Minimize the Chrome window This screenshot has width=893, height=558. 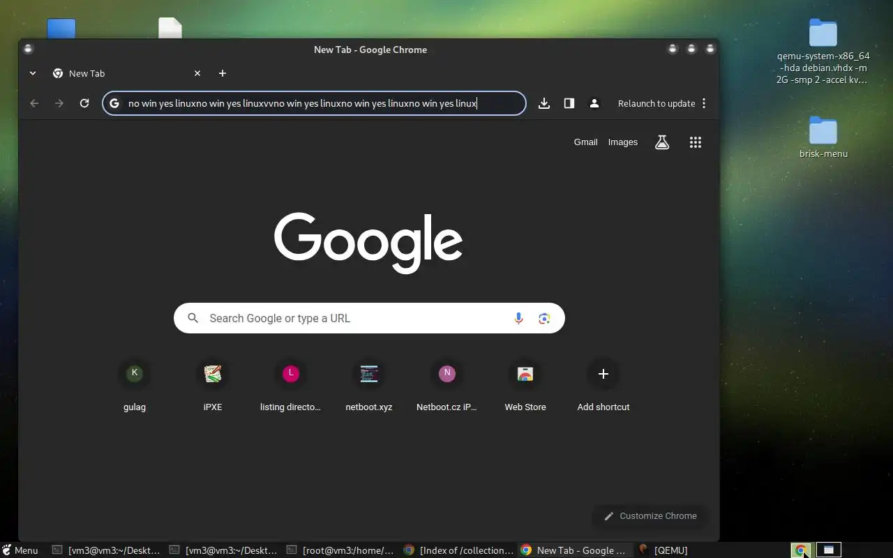673,49
